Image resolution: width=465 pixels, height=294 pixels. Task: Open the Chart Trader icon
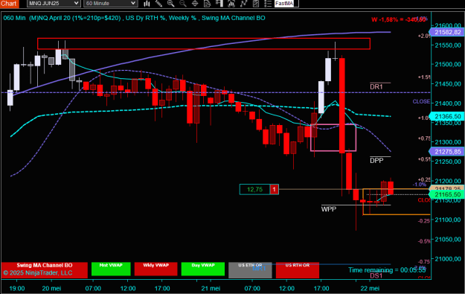tap(219, 3)
